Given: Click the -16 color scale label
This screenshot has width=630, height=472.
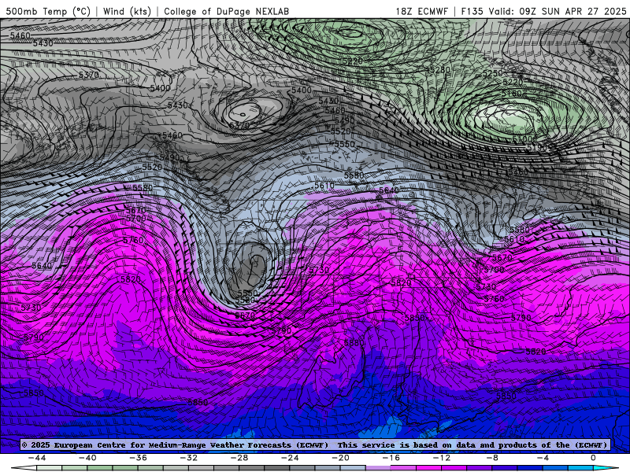Looking at the screenshot, I should [x=391, y=458].
